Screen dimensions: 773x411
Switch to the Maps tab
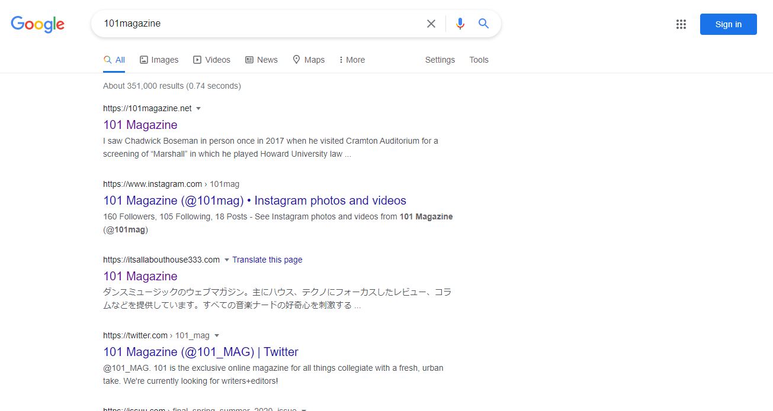point(309,60)
